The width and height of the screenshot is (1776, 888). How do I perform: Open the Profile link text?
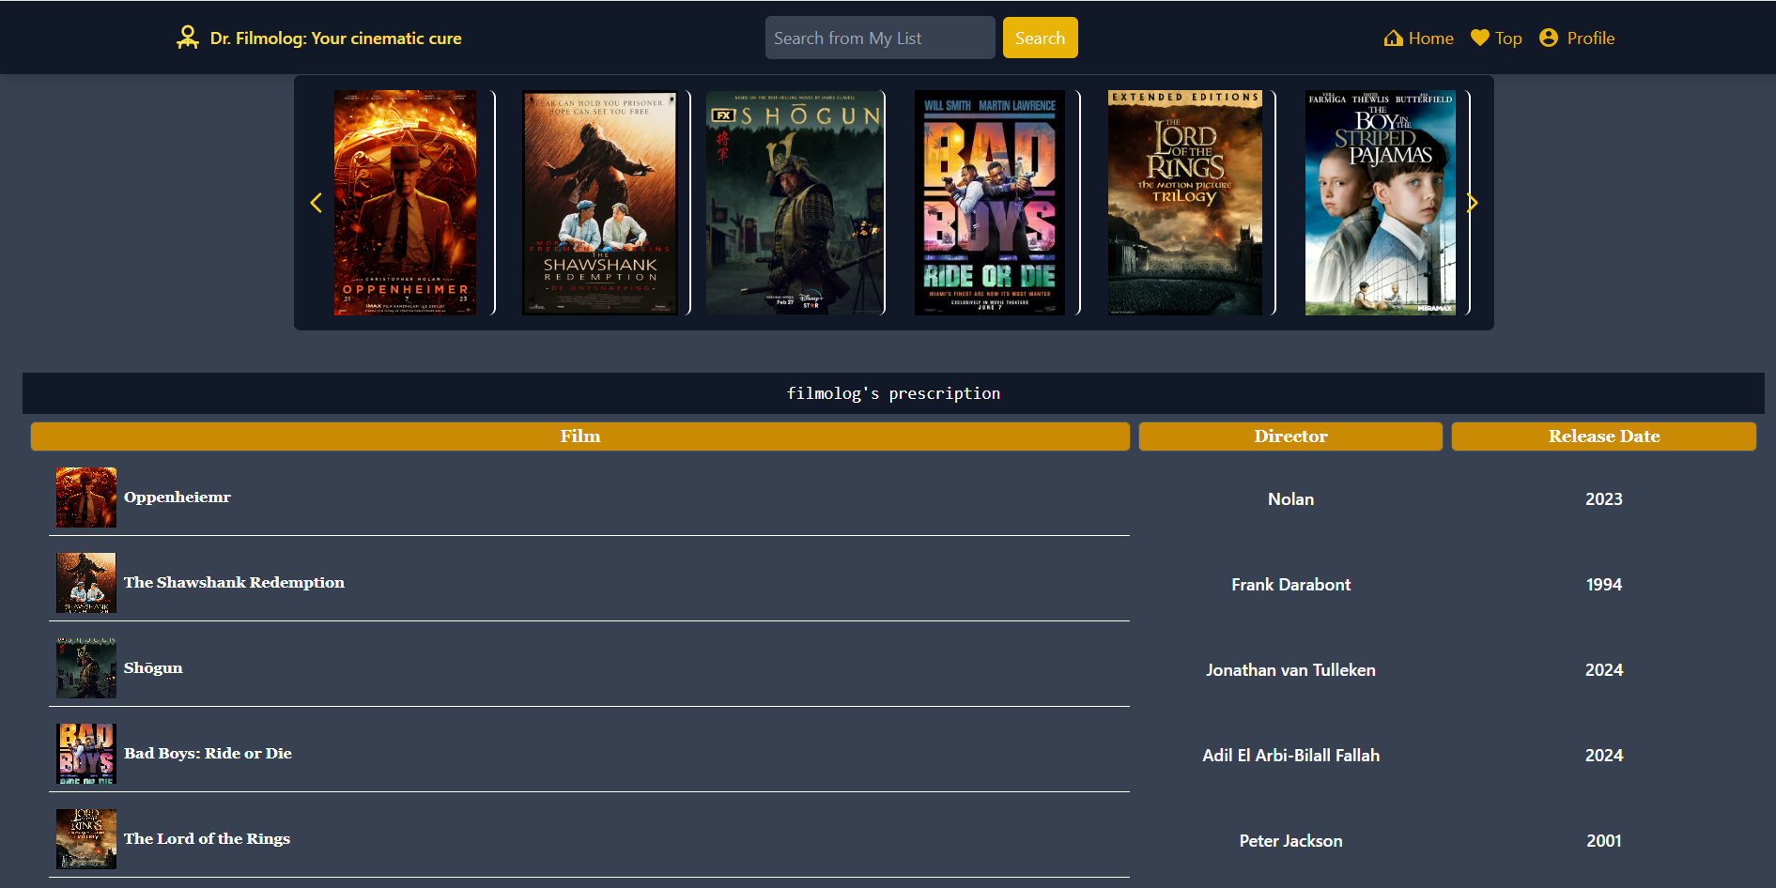point(1591,38)
